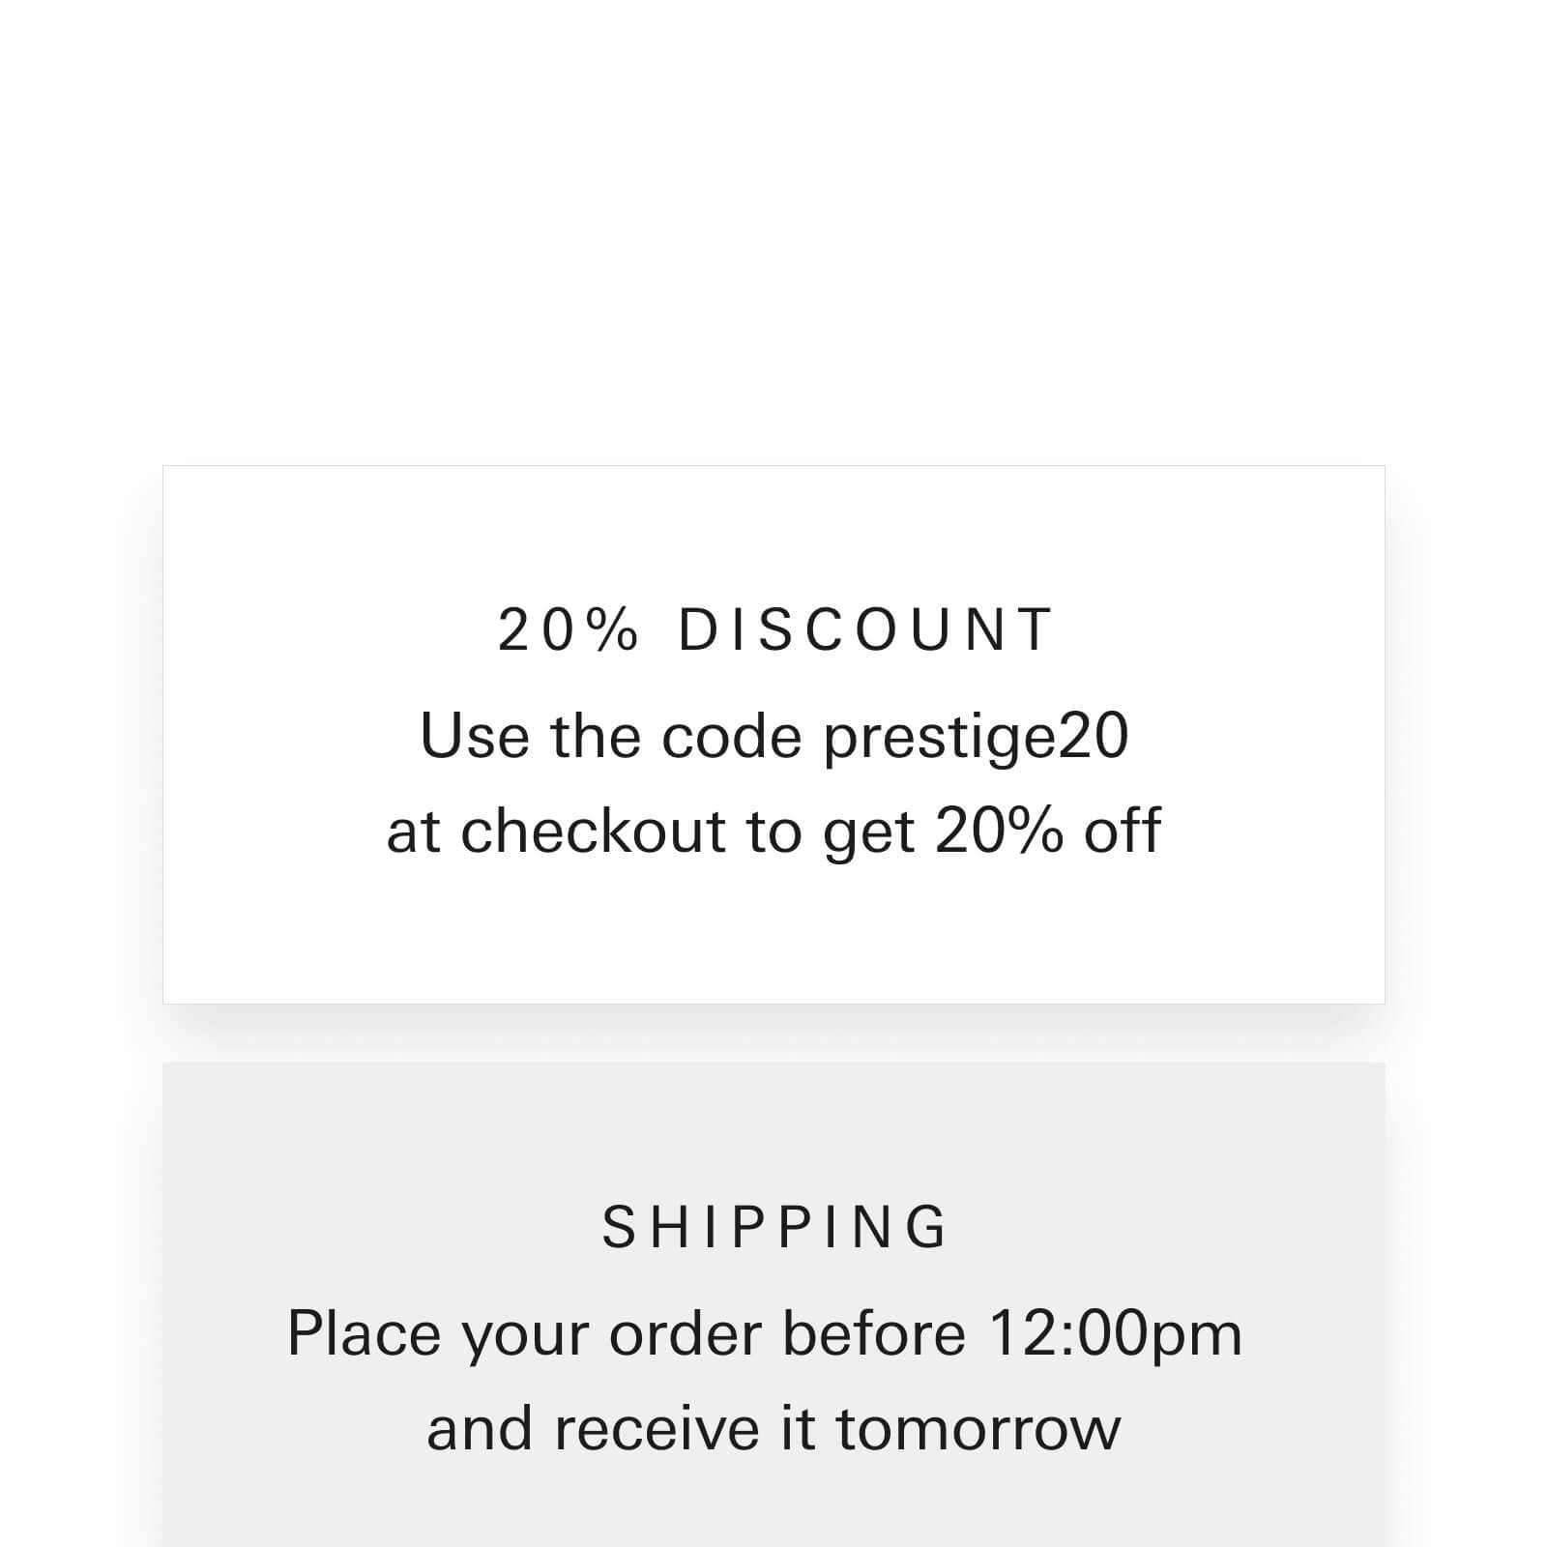Select the promo code word prestige20

[976, 739]
